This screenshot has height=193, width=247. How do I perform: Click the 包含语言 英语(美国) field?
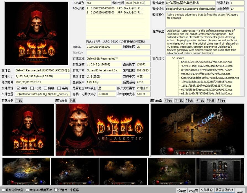tap(104, 76)
